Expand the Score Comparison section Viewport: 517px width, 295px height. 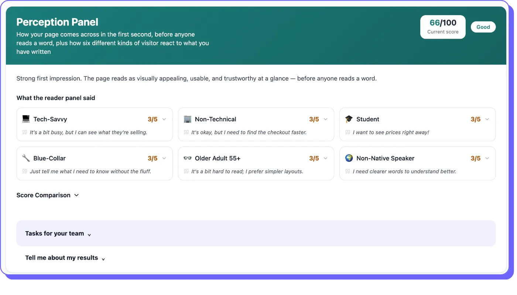tap(48, 195)
